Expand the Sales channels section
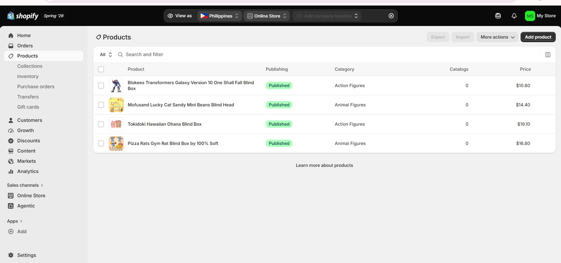Viewport: 561px width, 263px height. [25, 185]
